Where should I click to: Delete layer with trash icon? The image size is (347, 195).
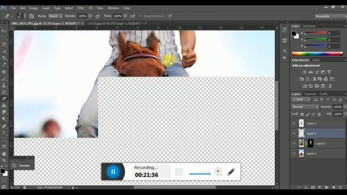[340, 187]
